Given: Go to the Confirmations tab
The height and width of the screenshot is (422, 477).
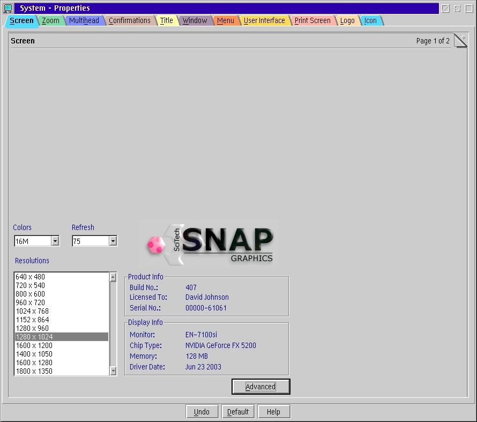Looking at the screenshot, I should coord(130,20).
